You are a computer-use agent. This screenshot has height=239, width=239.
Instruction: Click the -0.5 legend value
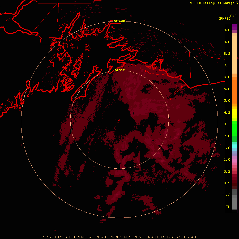tap(226, 183)
